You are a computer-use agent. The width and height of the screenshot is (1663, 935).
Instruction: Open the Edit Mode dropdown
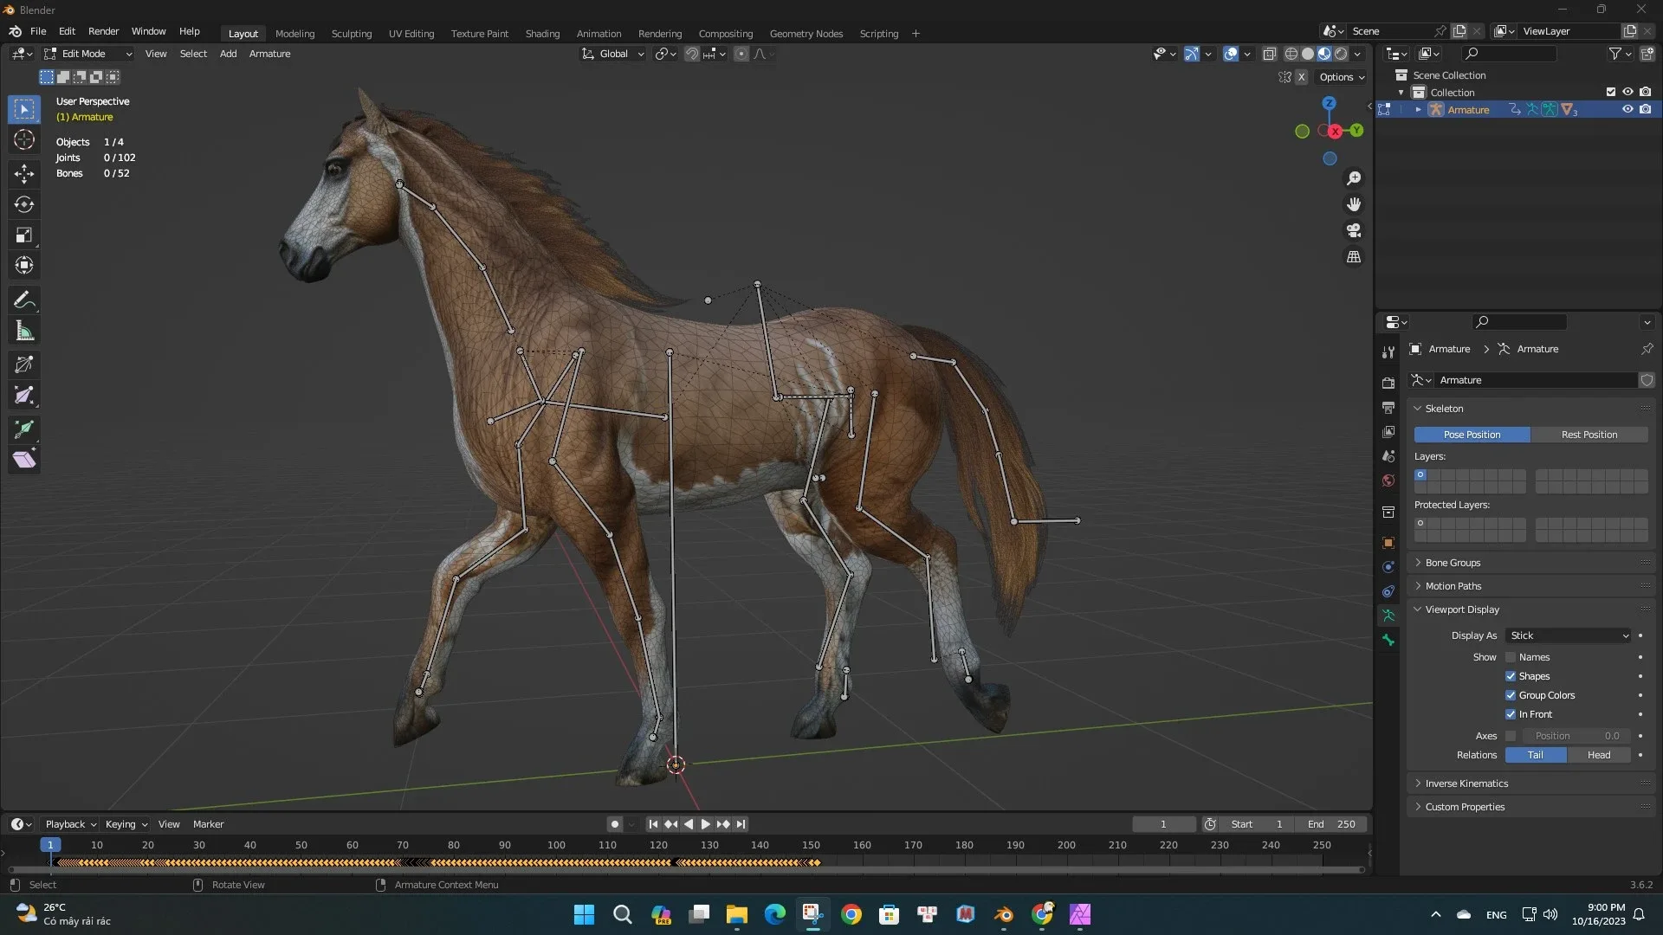pos(88,54)
